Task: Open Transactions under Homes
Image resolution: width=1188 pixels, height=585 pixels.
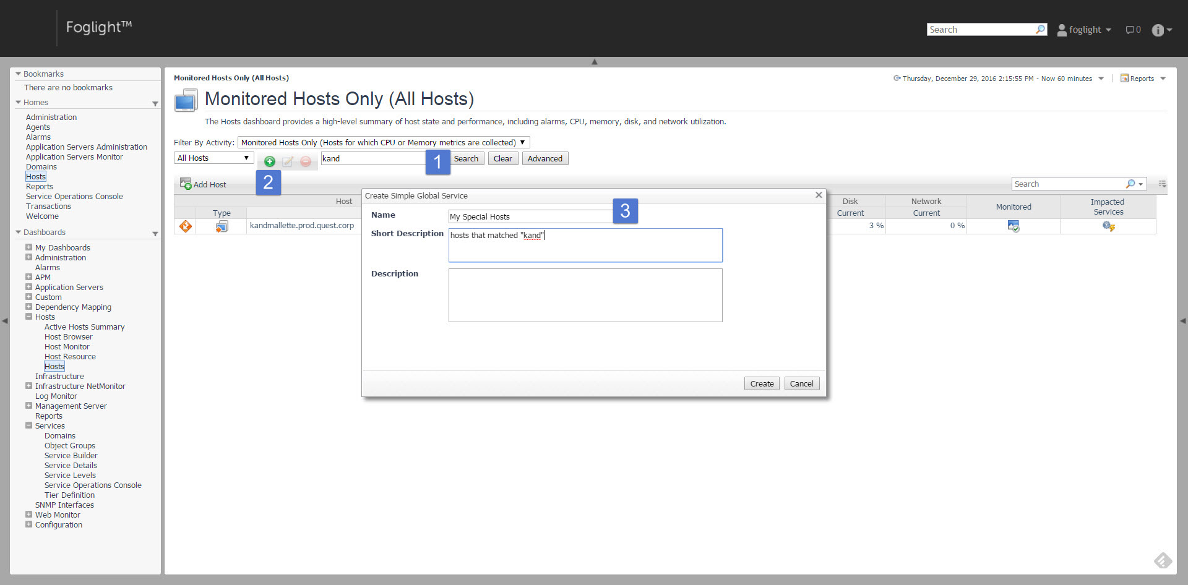Action: click(48, 207)
